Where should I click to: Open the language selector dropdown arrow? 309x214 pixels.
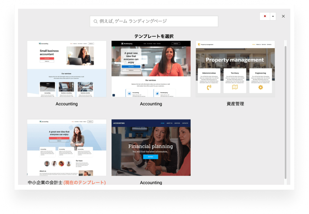point(273,16)
